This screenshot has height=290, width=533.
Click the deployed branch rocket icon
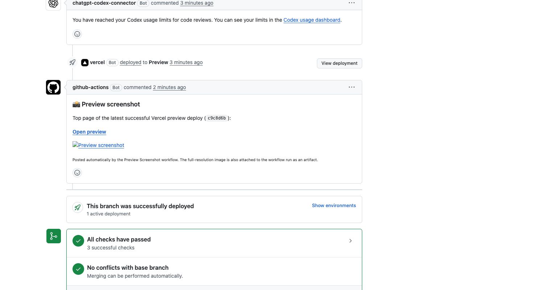click(x=78, y=207)
